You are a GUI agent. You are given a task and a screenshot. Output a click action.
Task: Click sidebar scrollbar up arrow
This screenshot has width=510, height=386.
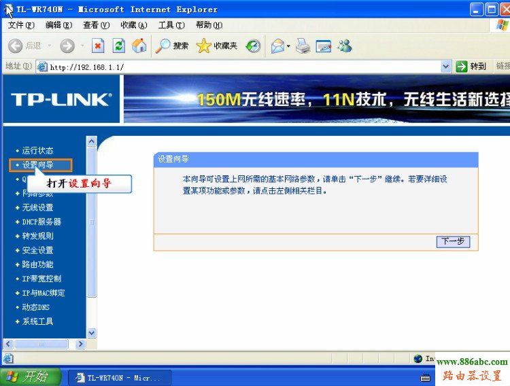pos(92,141)
